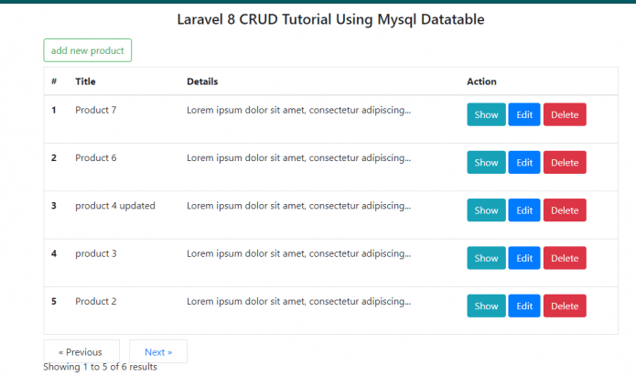The width and height of the screenshot is (636, 376).
Task: Click the Details column header
Action: click(x=202, y=81)
